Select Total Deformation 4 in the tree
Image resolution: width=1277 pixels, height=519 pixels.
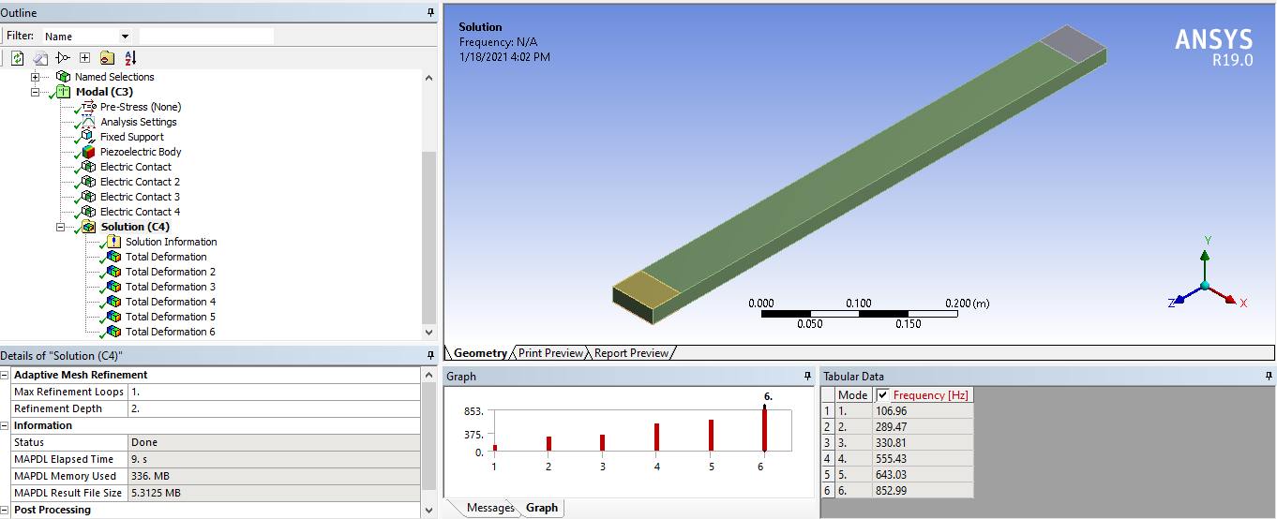(x=171, y=302)
